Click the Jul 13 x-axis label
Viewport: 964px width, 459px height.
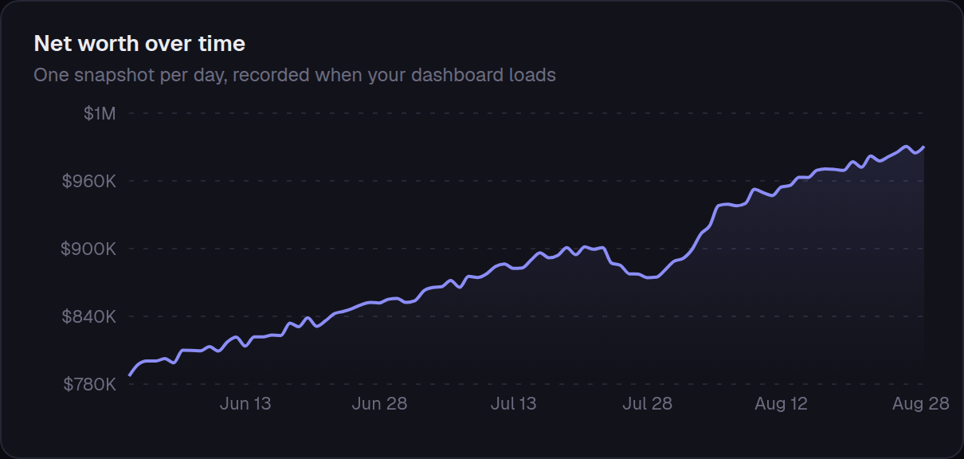click(x=513, y=404)
